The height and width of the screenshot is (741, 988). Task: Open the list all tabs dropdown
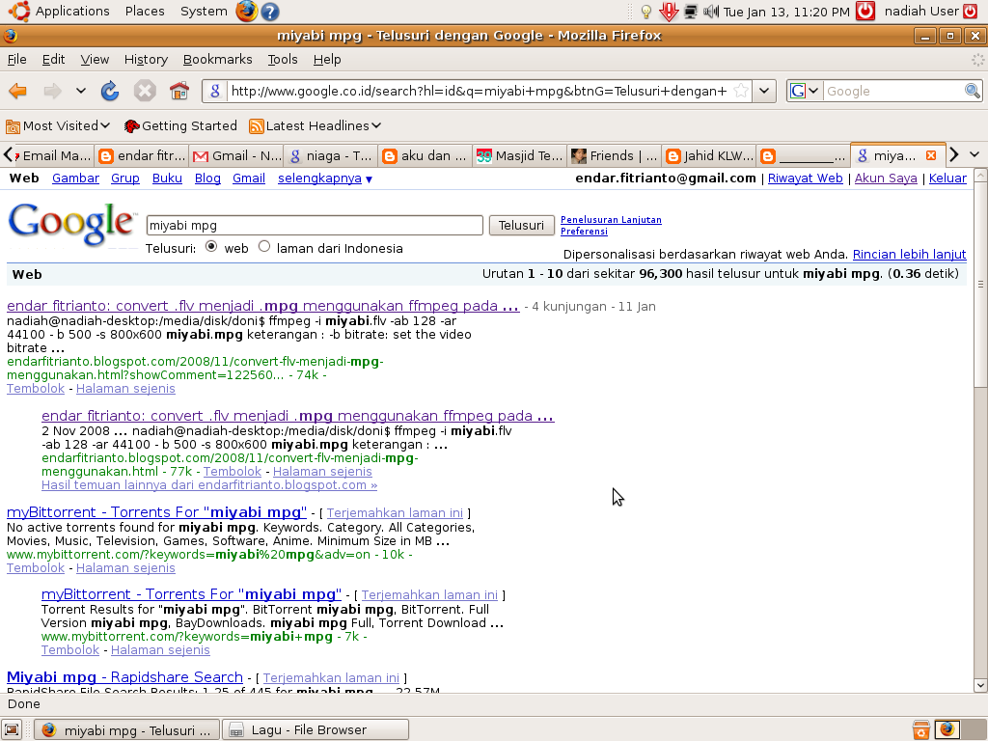point(974,155)
